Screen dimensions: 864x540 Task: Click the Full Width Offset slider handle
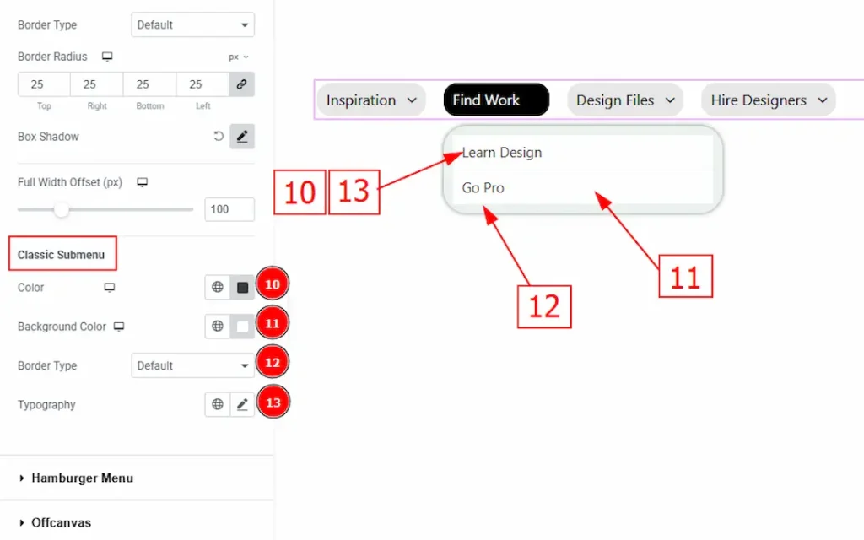[x=62, y=209]
